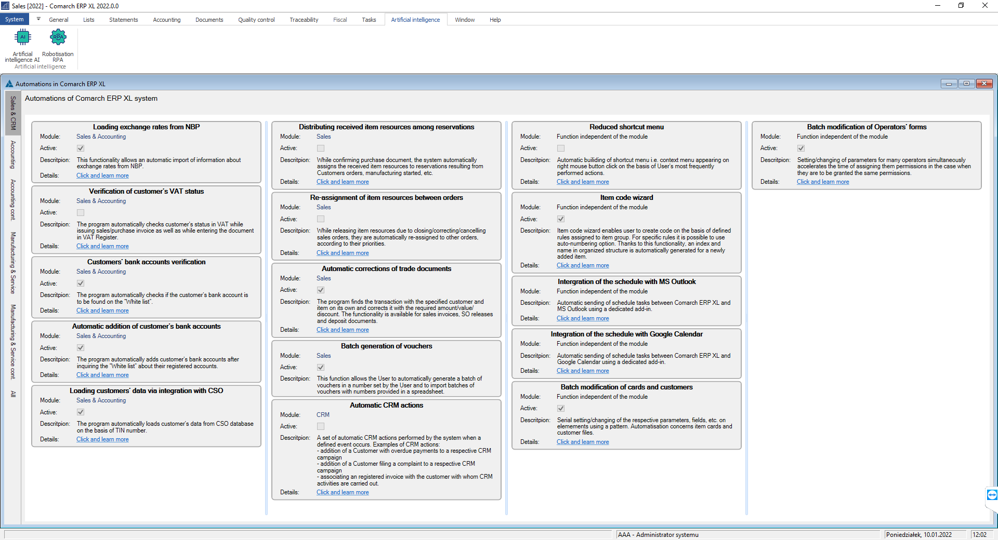
Task: Open the Fiscal ribbon tab
Action: (340, 20)
